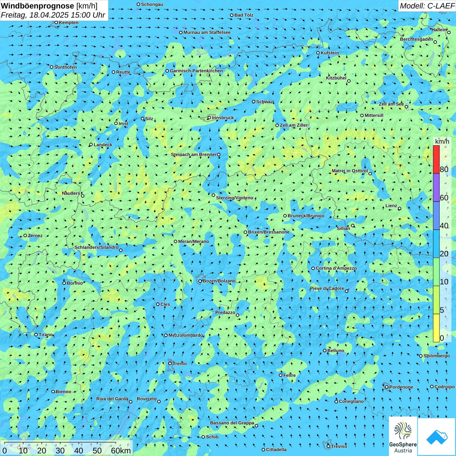This screenshot has height=456, width=456.
Task: Click the 60km scale bar label
Action: pos(121,450)
